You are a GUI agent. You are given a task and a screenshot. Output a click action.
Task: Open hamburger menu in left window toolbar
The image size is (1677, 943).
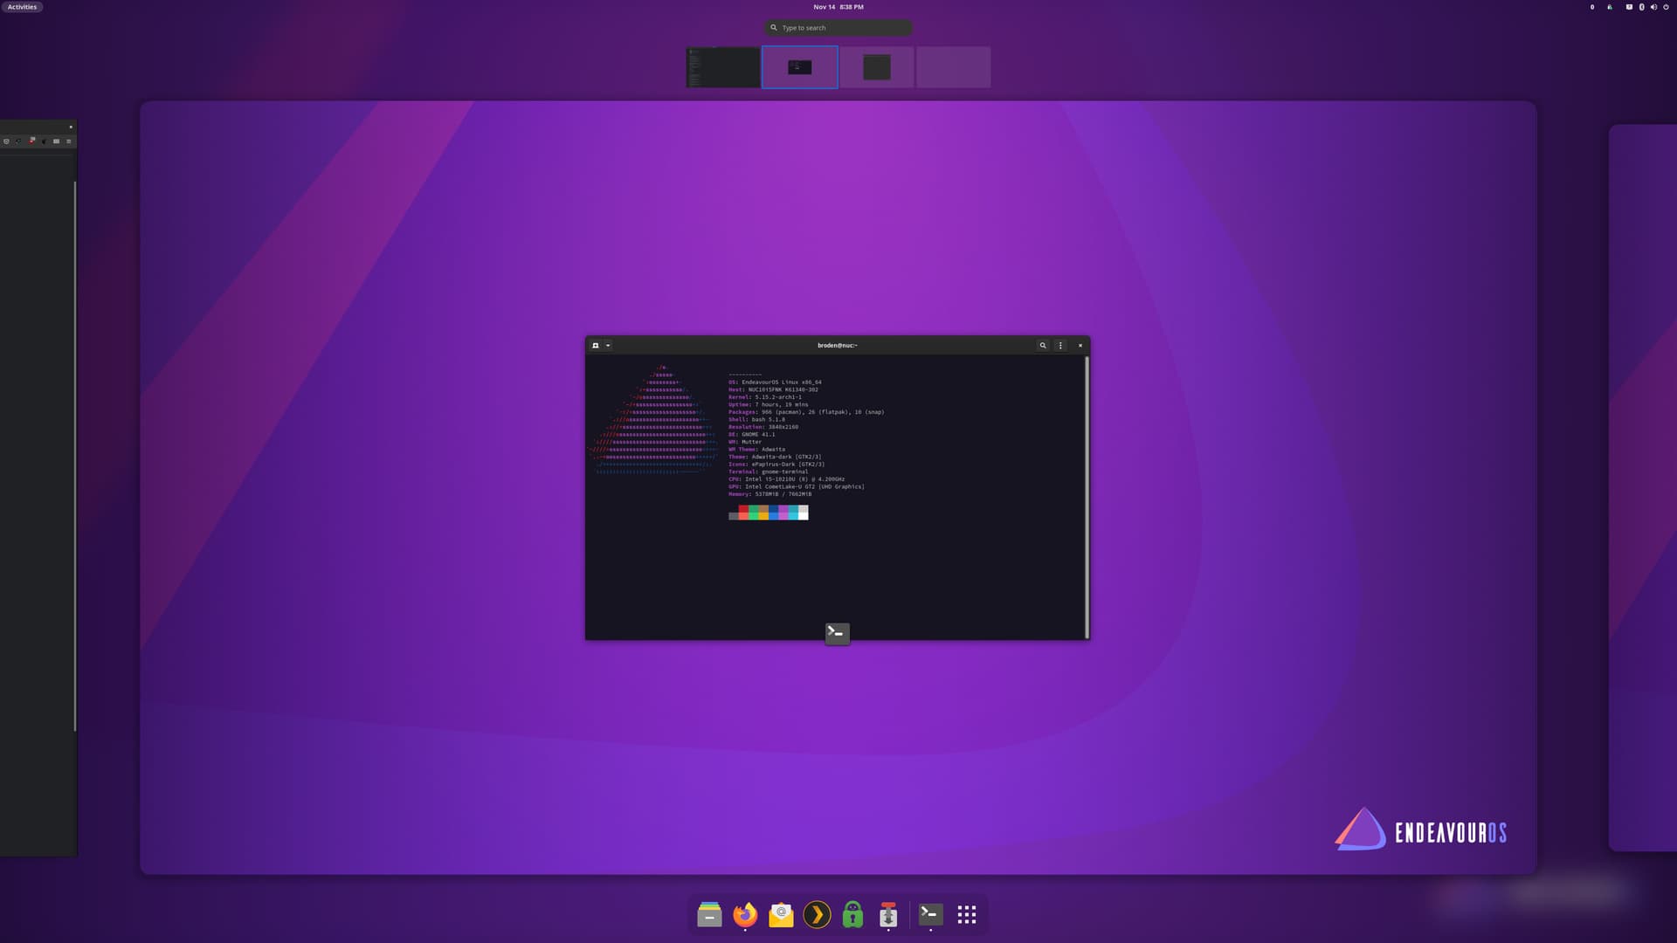tap(68, 141)
